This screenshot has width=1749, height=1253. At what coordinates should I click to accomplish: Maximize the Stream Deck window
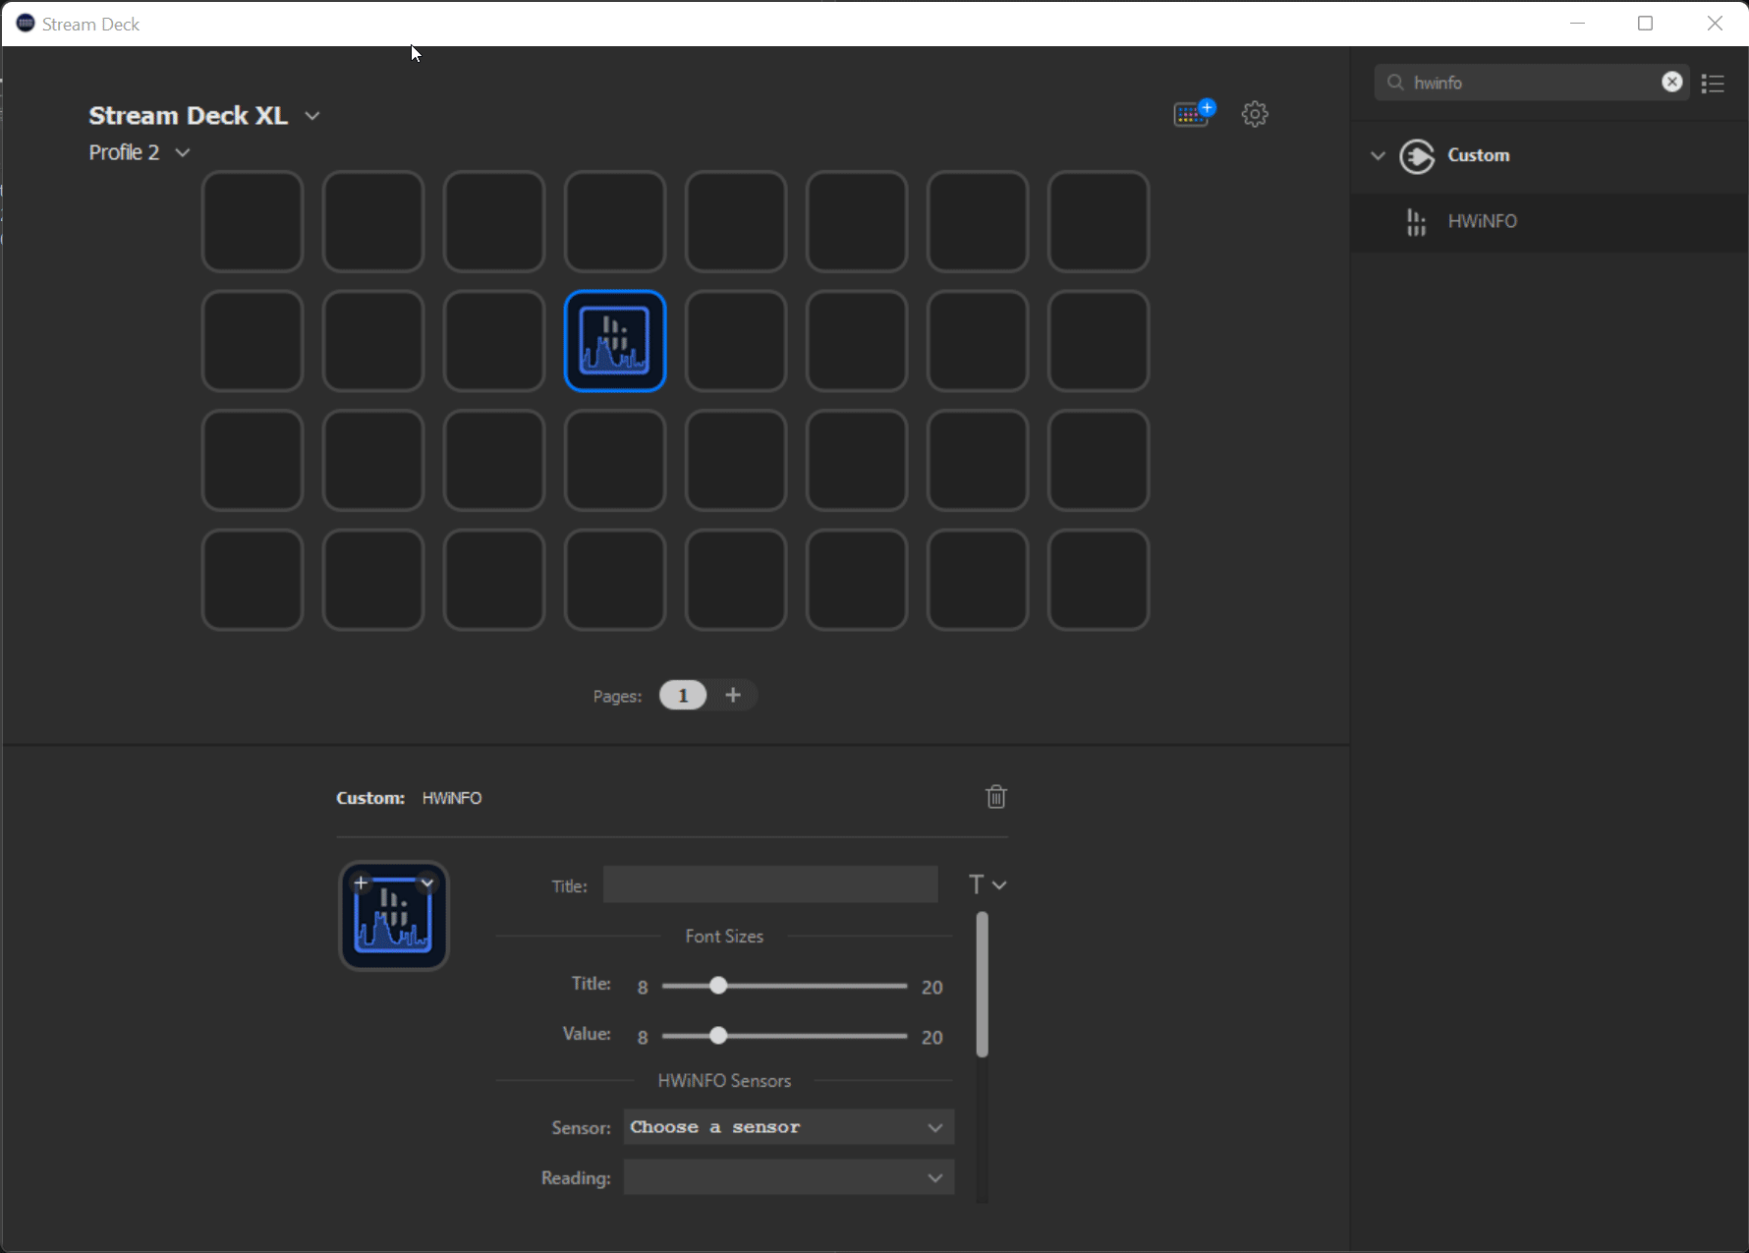1646,24
